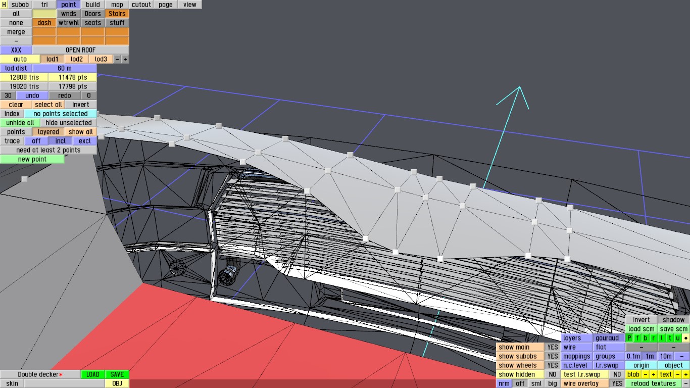
Task: Toggle the 'test l.r.swap' NO setting
Action: (x=617, y=374)
